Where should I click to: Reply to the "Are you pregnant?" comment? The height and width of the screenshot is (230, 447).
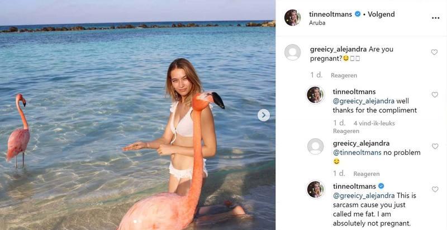click(344, 75)
